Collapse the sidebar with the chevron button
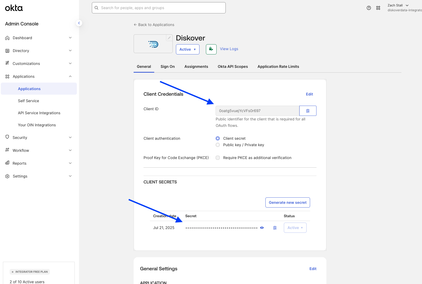422x284 pixels. click(79, 23)
